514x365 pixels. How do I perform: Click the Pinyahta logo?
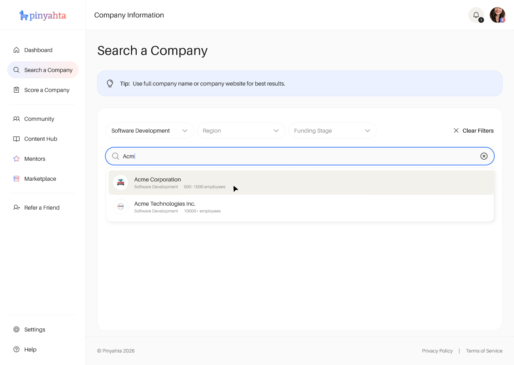click(x=42, y=15)
